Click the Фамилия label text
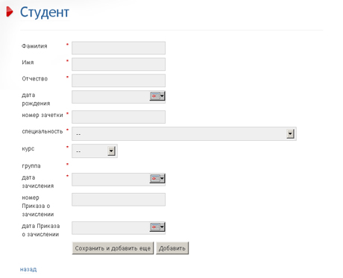This screenshot has height=278, width=343. click(34, 46)
